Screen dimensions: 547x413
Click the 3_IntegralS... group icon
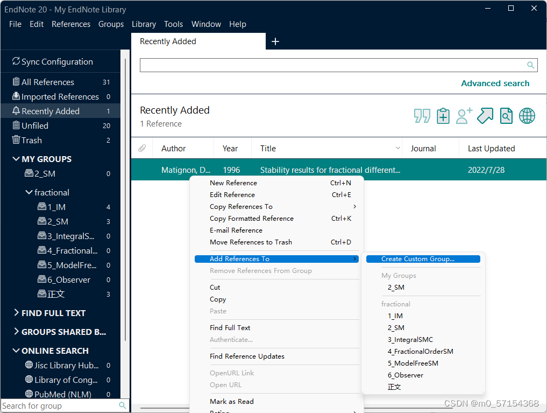(42, 236)
